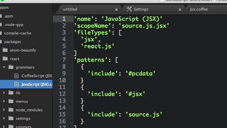The height and width of the screenshot is (128, 227).
Task: Click line number 7 in gutter
Action: tap(64, 60)
